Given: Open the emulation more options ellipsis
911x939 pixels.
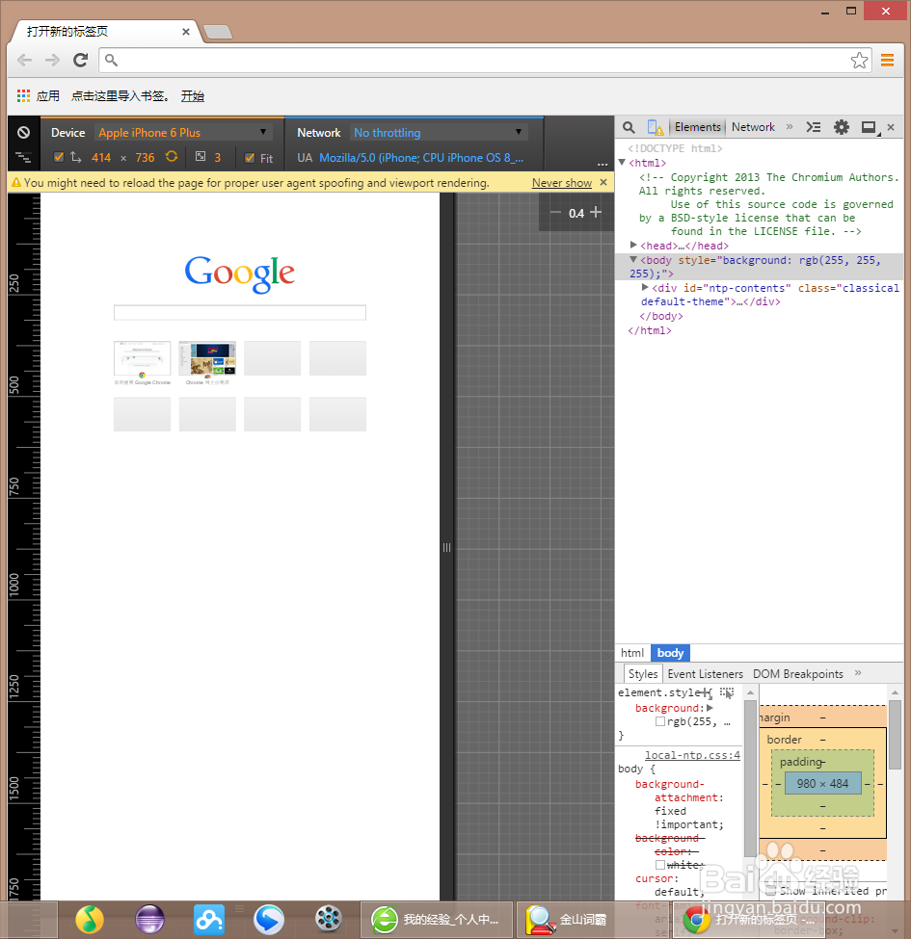Looking at the screenshot, I should click(x=603, y=164).
